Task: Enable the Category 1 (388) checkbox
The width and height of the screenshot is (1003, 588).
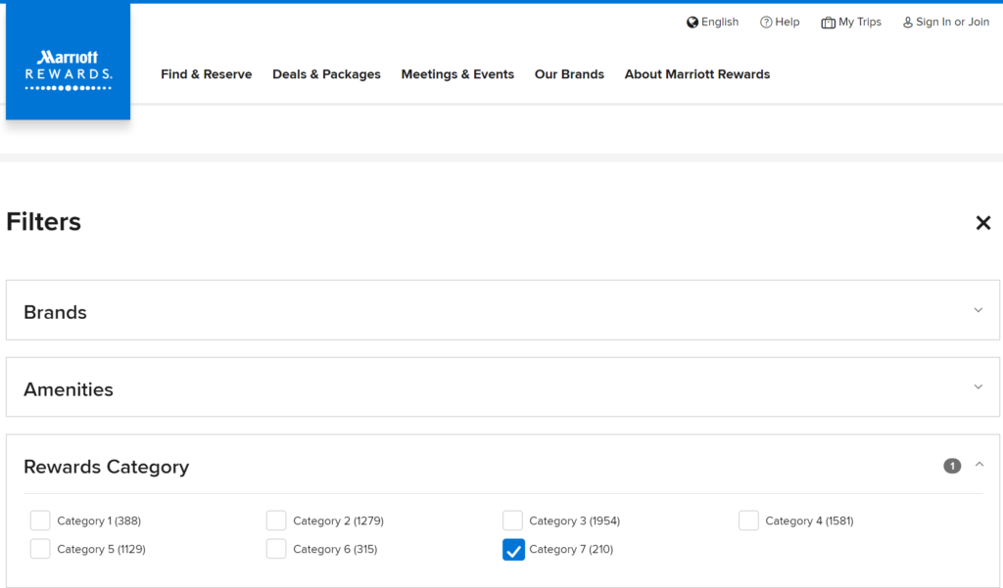Action: coord(40,520)
